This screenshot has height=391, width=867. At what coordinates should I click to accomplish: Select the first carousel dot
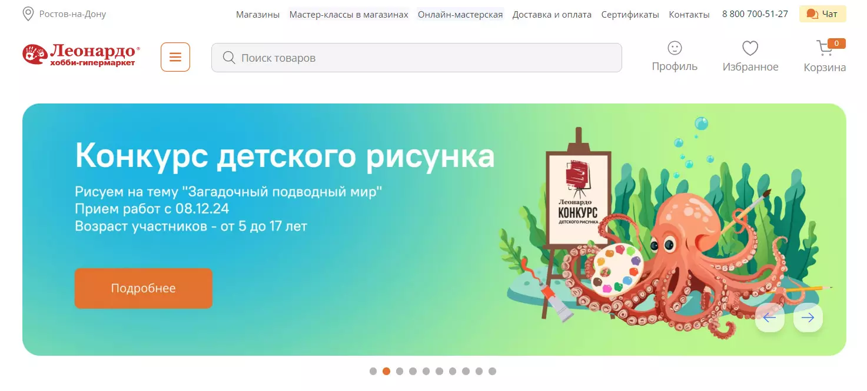click(373, 371)
